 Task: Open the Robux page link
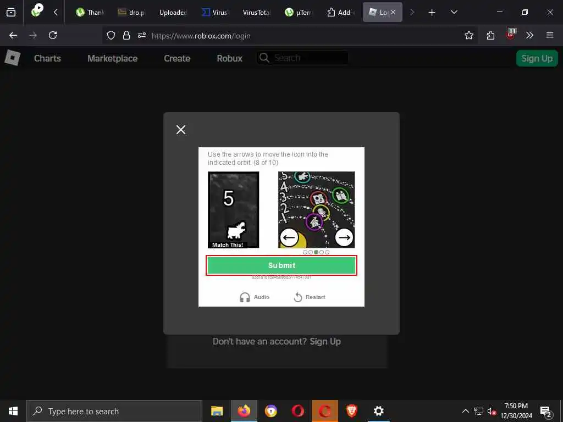(x=229, y=58)
